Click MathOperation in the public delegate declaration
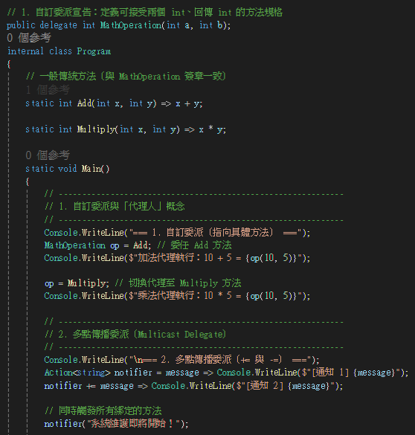Screen dimensions: 415x435 pos(130,25)
